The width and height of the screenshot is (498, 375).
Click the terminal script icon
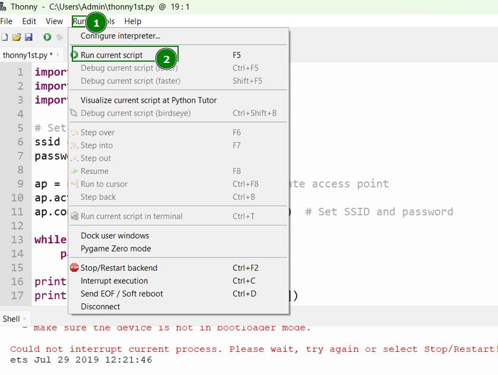[74, 216]
